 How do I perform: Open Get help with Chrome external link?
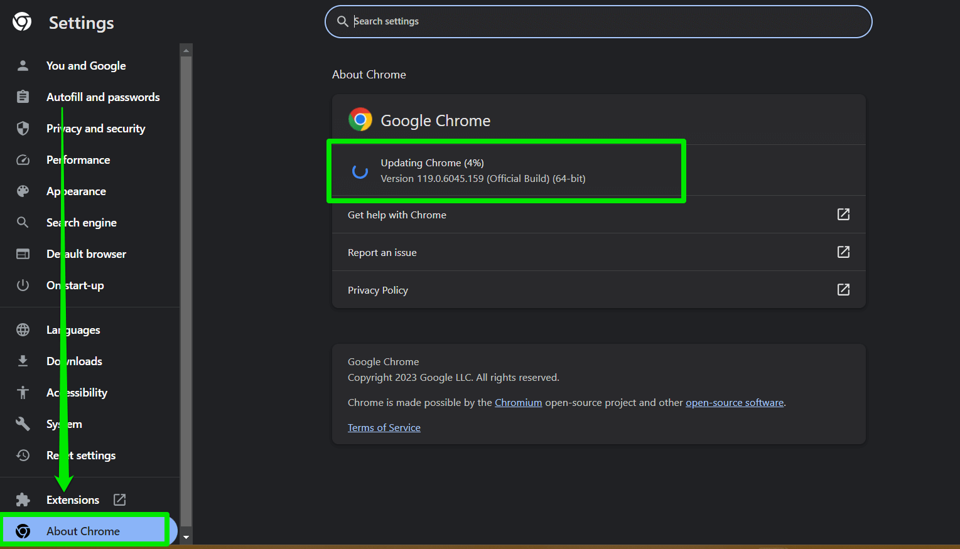coord(843,214)
